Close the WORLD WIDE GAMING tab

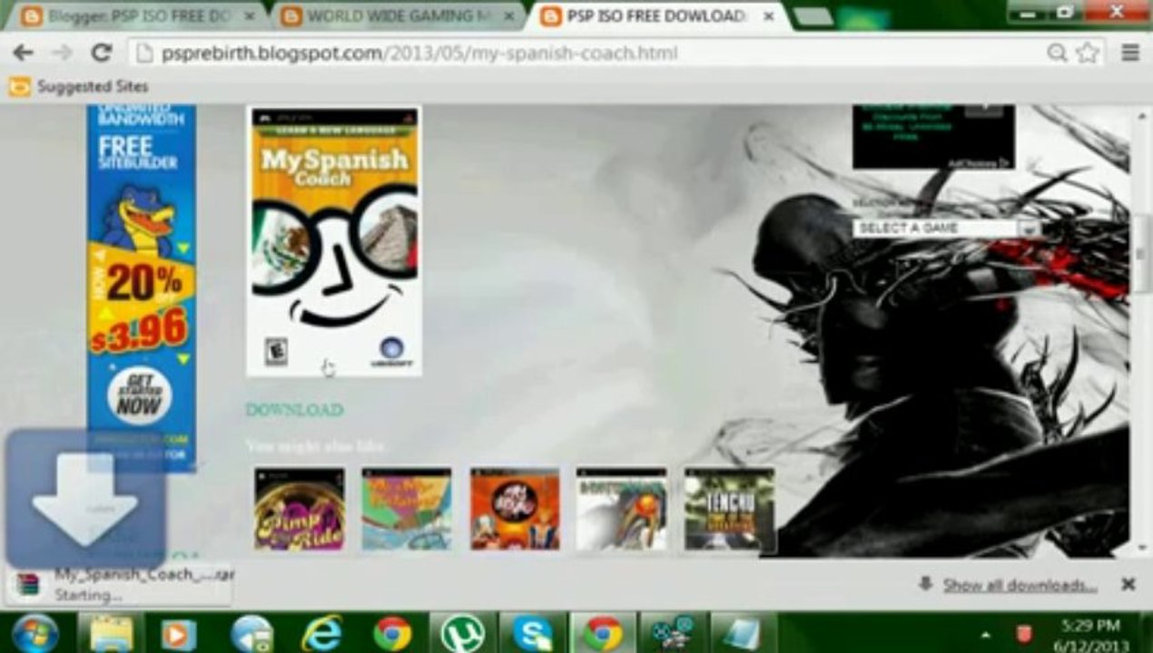tap(508, 16)
